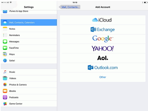
Task: Open Safari settings label
Action: 12,61
